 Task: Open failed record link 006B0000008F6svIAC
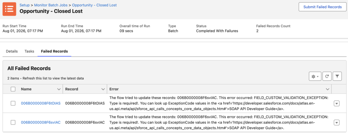click(x=41, y=122)
